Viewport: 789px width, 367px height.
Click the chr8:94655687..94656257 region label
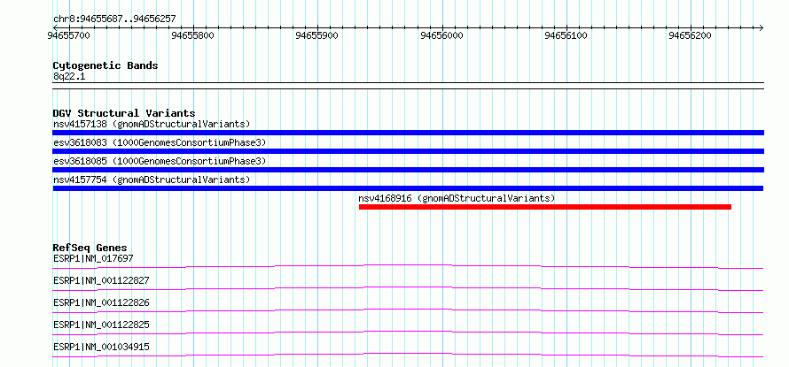[x=114, y=19]
